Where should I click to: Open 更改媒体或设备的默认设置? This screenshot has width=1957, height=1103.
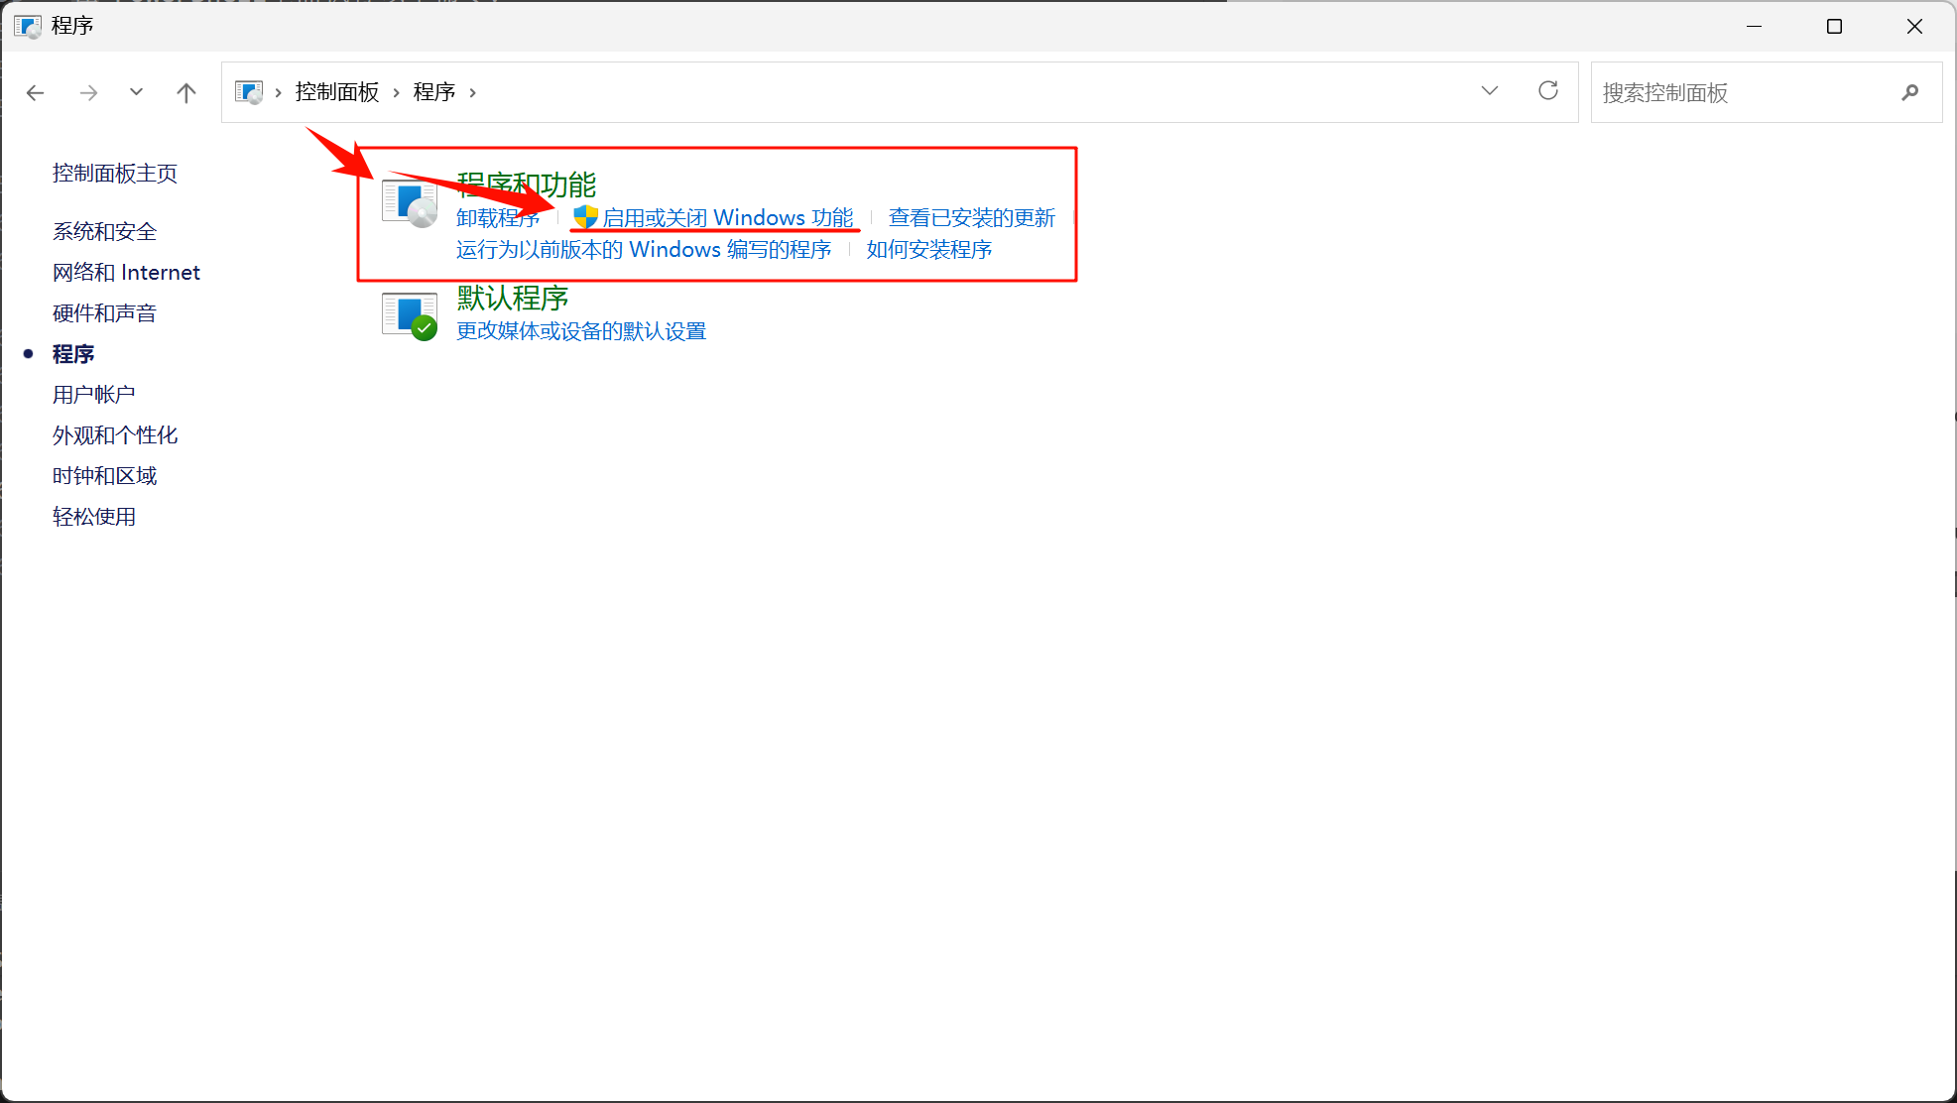[581, 330]
